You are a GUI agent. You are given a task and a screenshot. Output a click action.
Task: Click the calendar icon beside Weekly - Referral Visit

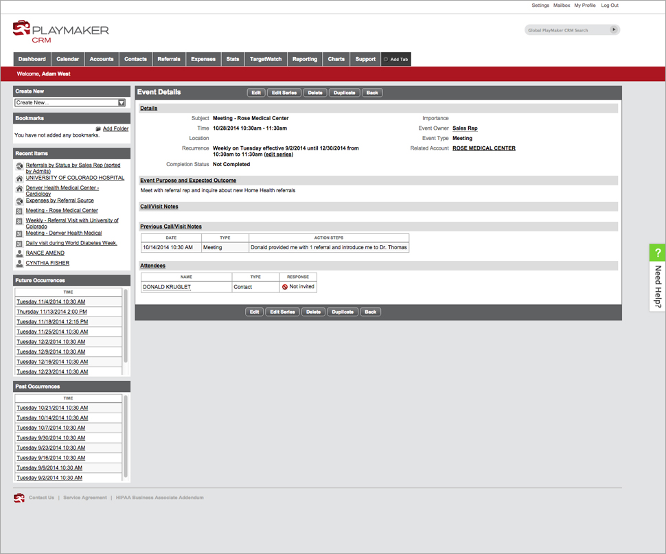pyautogui.click(x=19, y=221)
